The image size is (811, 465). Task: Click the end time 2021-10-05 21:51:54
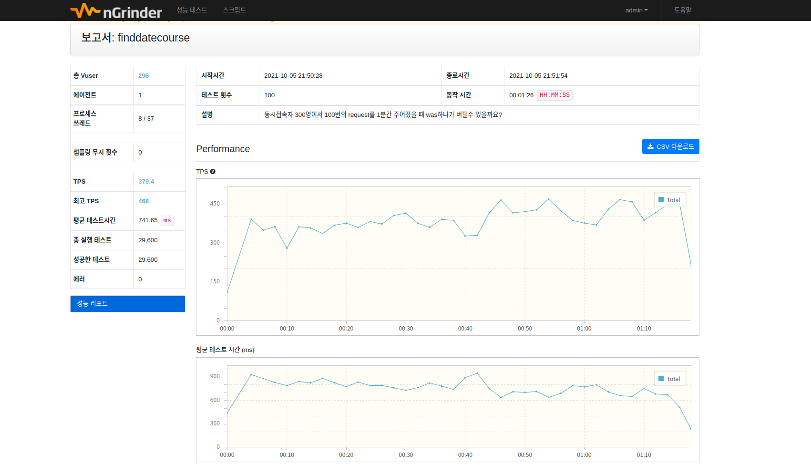click(538, 76)
